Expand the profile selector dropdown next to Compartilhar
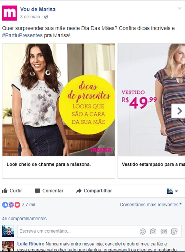 (172, 191)
